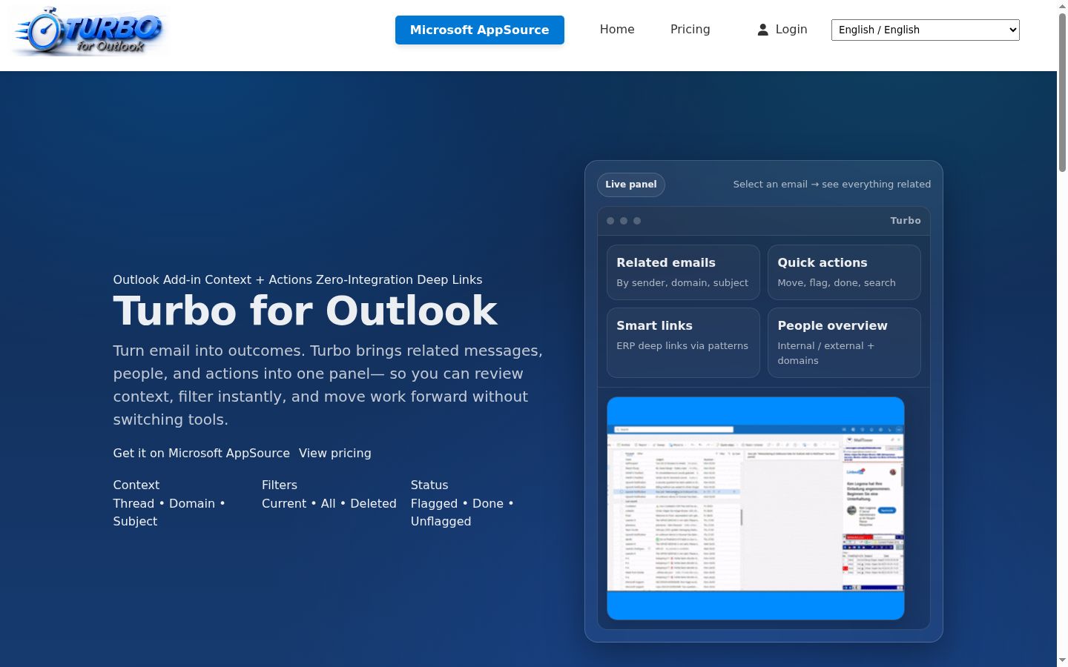Image resolution: width=1068 pixels, height=667 pixels.
Task: Select the Live panel pill
Action: [631, 185]
